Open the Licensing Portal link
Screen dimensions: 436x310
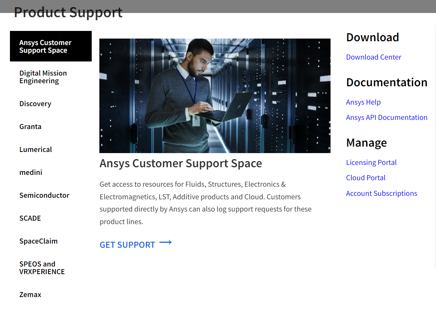(371, 163)
